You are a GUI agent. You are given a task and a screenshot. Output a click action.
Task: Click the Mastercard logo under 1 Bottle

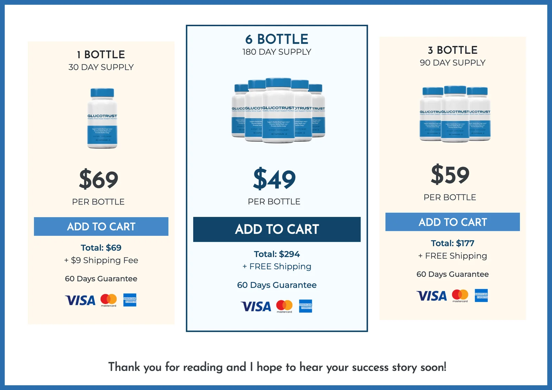click(x=109, y=300)
